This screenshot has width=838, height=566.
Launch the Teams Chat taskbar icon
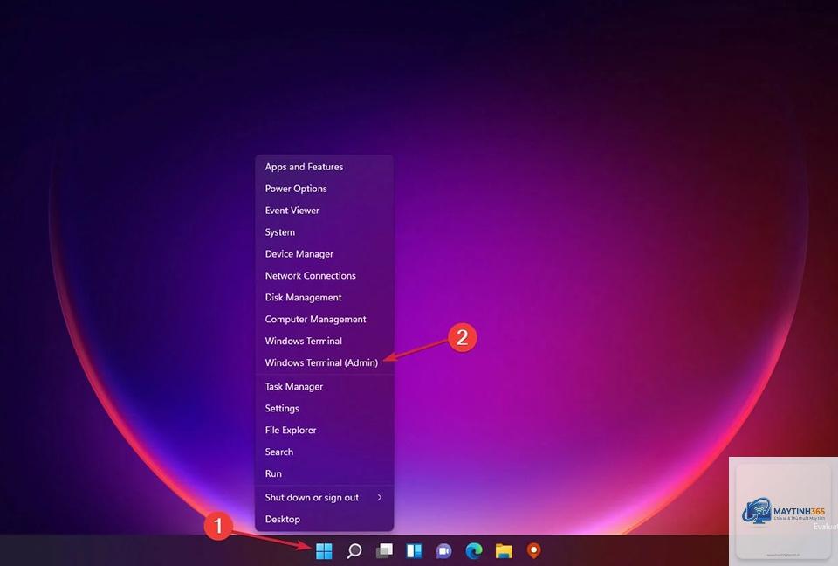point(443,550)
